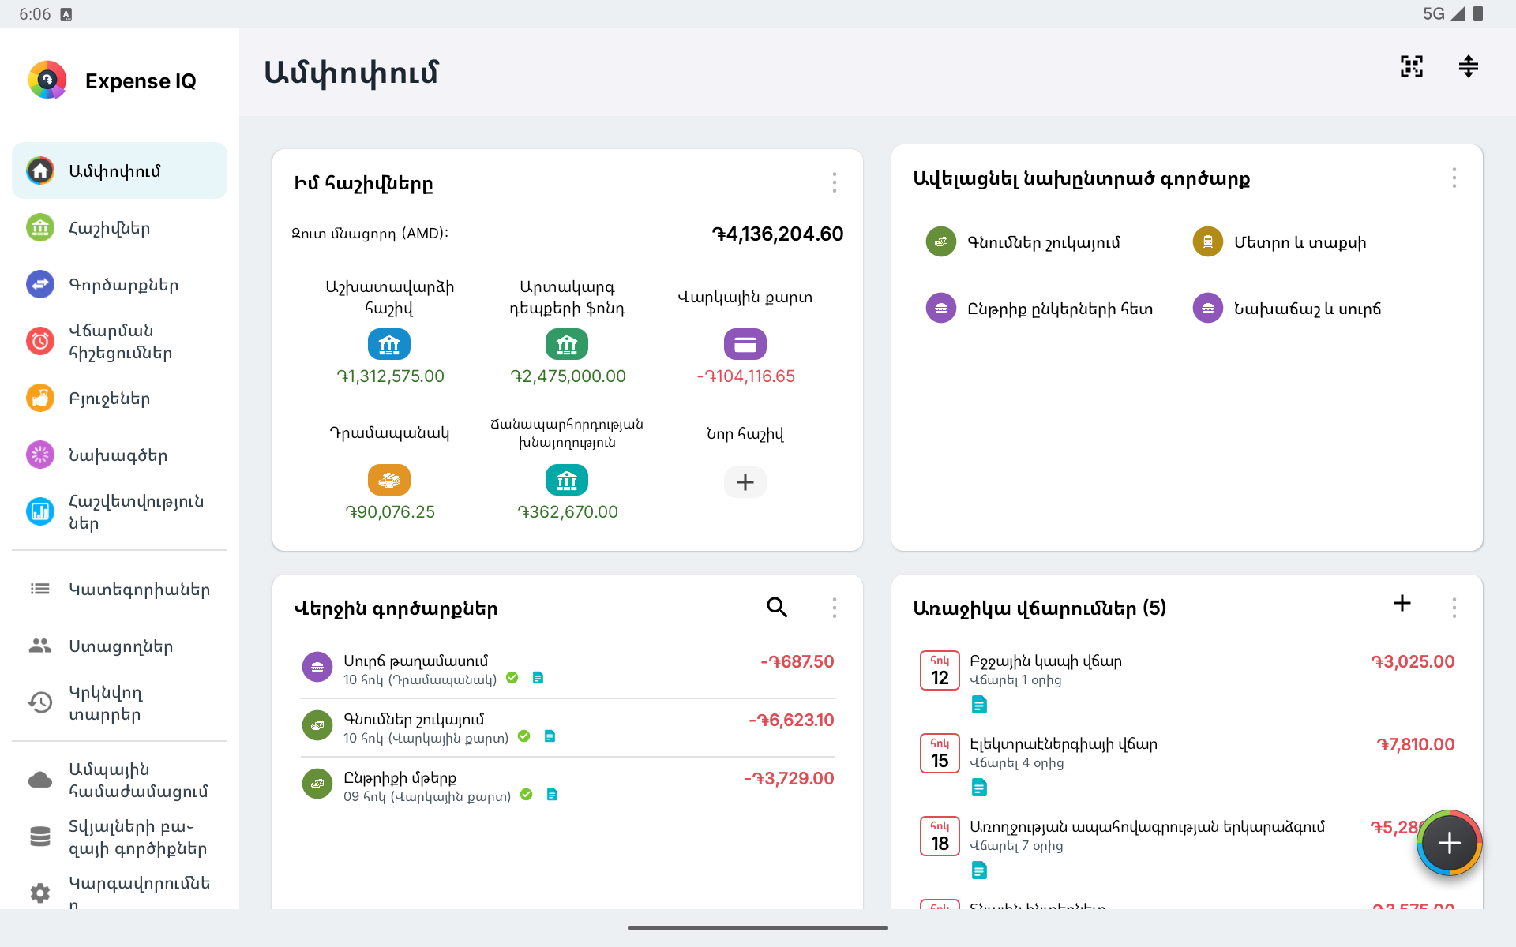Viewport: 1516px width, 947px height.
Task: Tap the floating add transaction button
Action: coord(1450,843)
